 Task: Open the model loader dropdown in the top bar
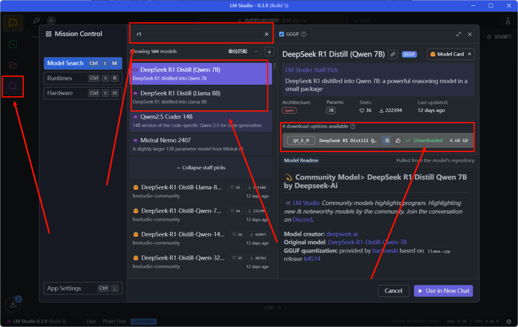(272, 21)
